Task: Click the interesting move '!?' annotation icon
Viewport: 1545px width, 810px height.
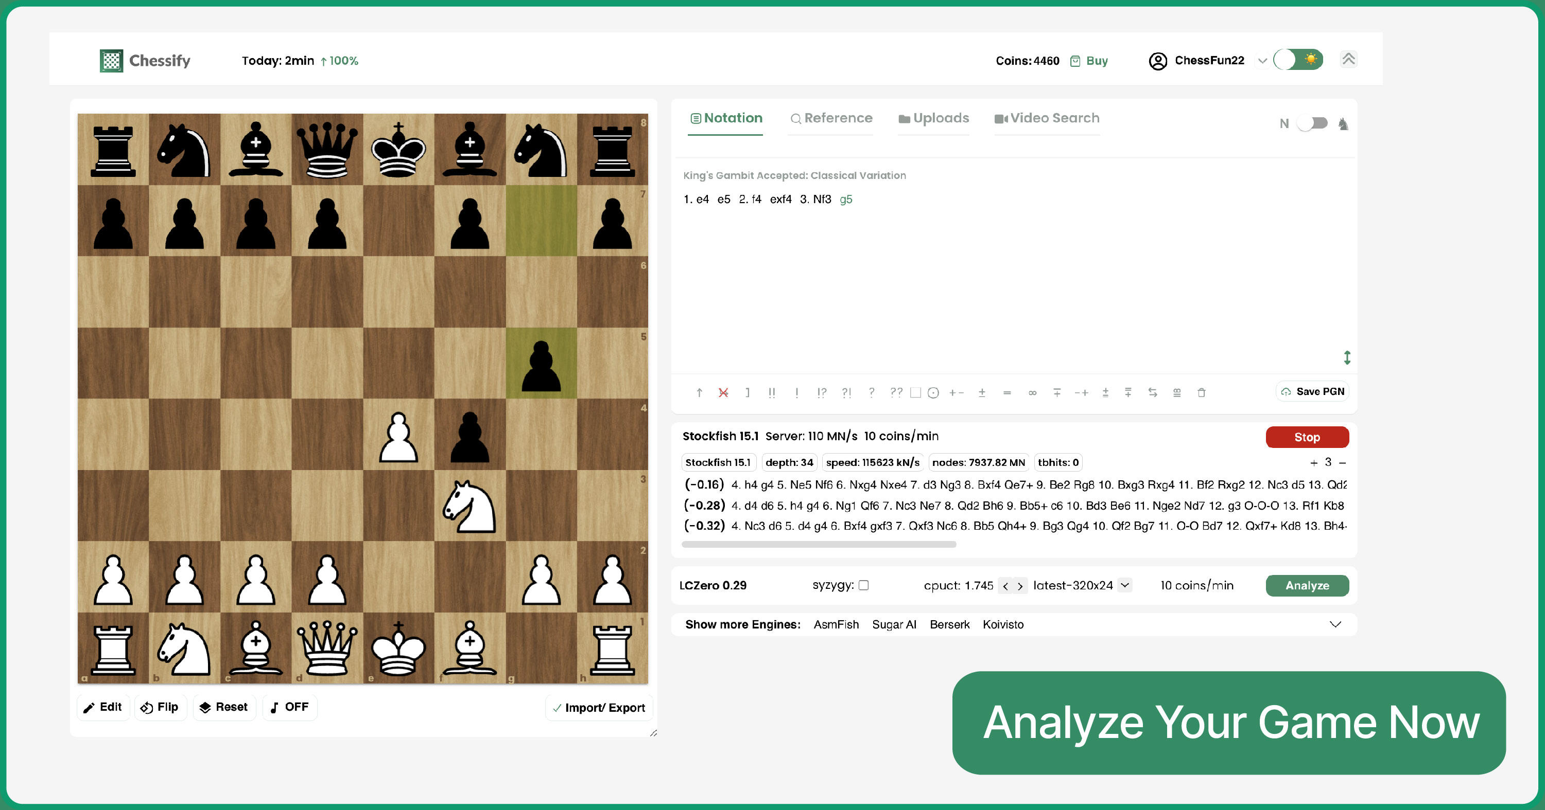Action: (818, 391)
